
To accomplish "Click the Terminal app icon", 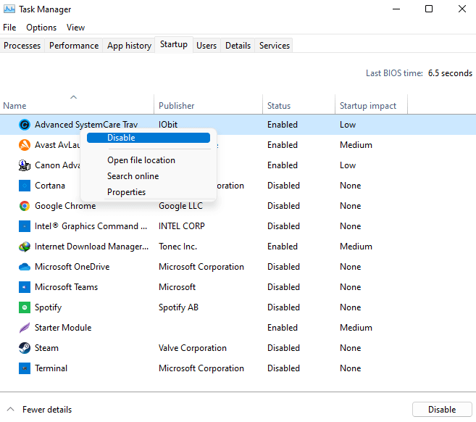I will pos(24,368).
